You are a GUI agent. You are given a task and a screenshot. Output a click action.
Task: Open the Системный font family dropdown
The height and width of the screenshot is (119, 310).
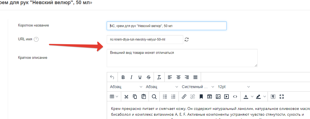click(198, 87)
